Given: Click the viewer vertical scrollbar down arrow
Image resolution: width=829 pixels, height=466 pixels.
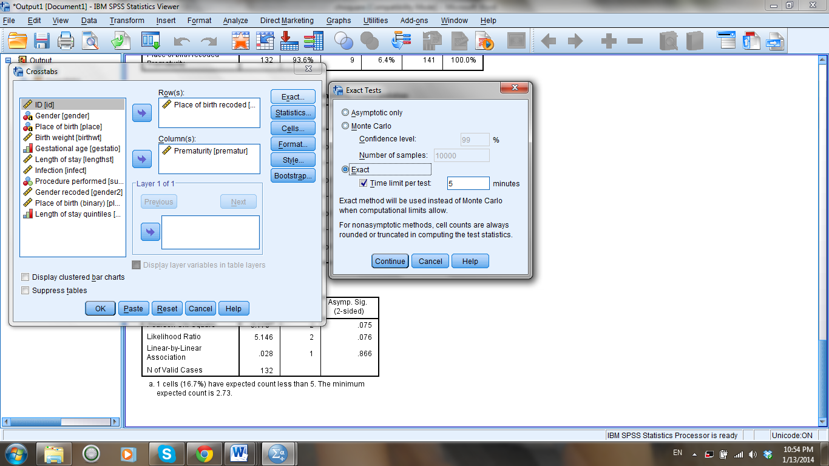Looking at the screenshot, I should pyautogui.click(x=822, y=422).
